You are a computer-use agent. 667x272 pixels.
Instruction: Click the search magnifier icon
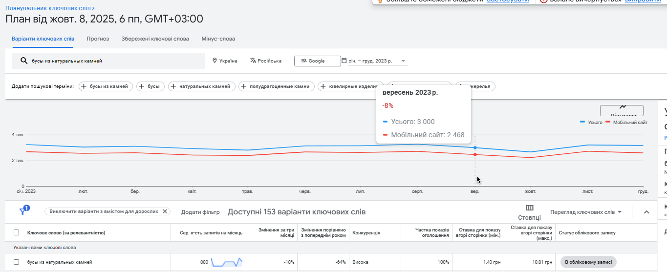[x=23, y=61]
